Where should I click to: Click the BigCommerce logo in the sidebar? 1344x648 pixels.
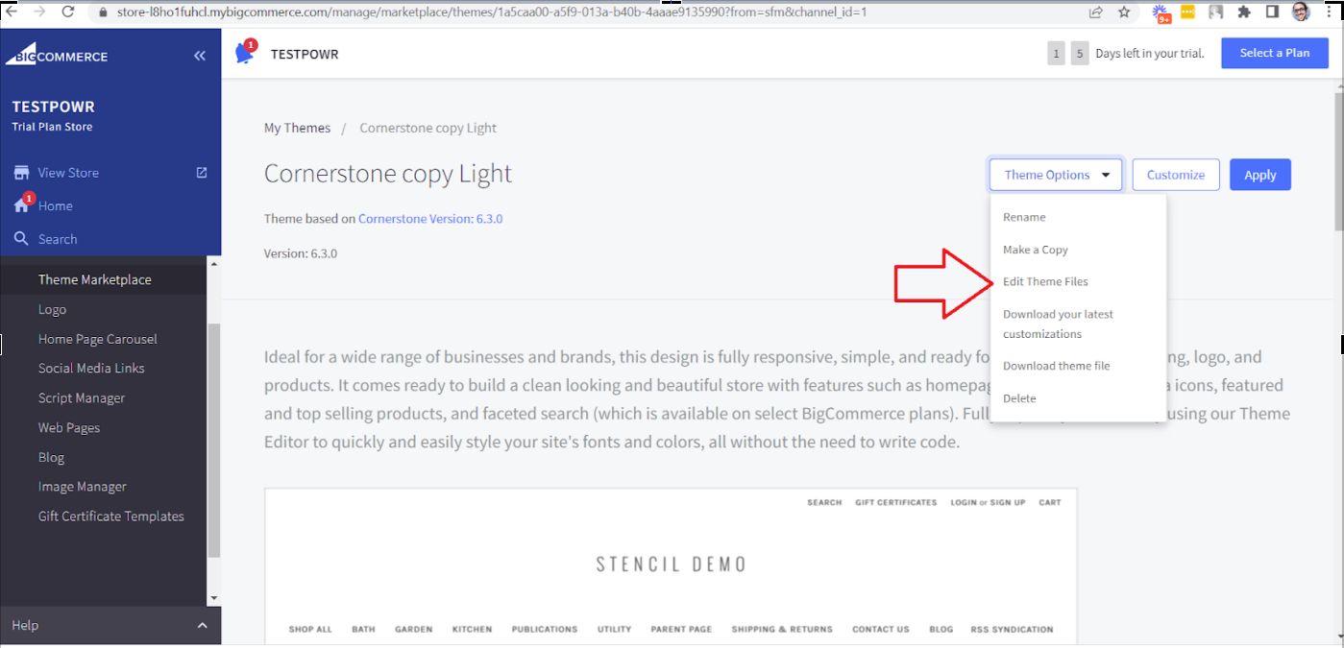point(56,54)
